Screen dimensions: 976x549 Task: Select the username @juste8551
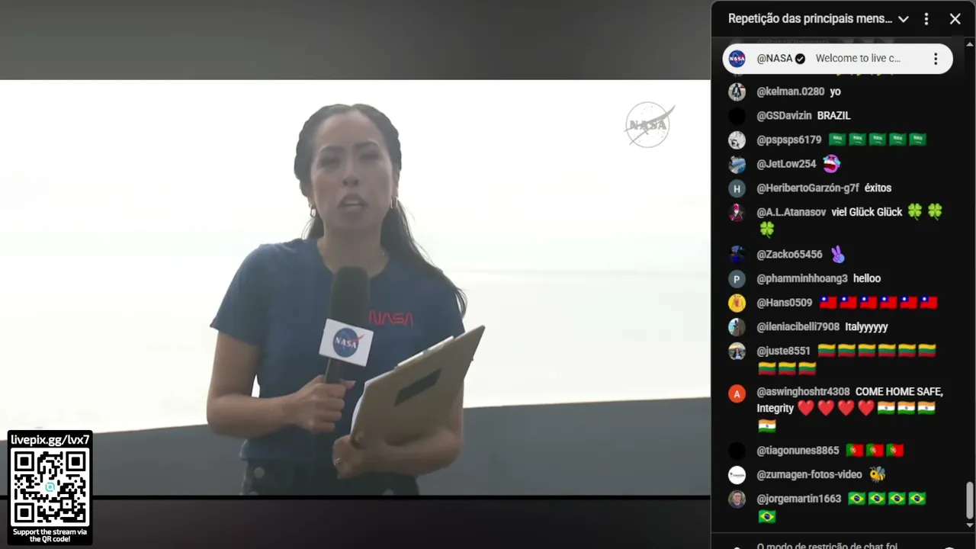click(x=783, y=352)
